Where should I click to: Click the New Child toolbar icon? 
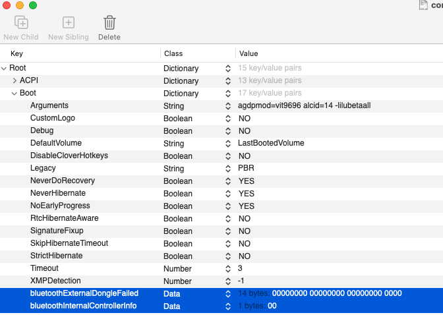[x=21, y=22]
